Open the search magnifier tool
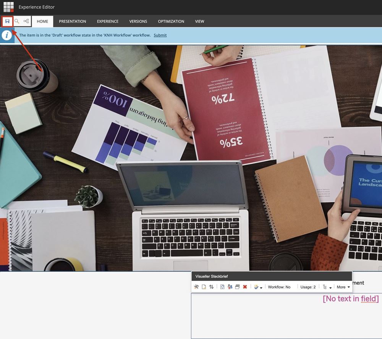This screenshot has width=382, height=339. [x=17, y=21]
